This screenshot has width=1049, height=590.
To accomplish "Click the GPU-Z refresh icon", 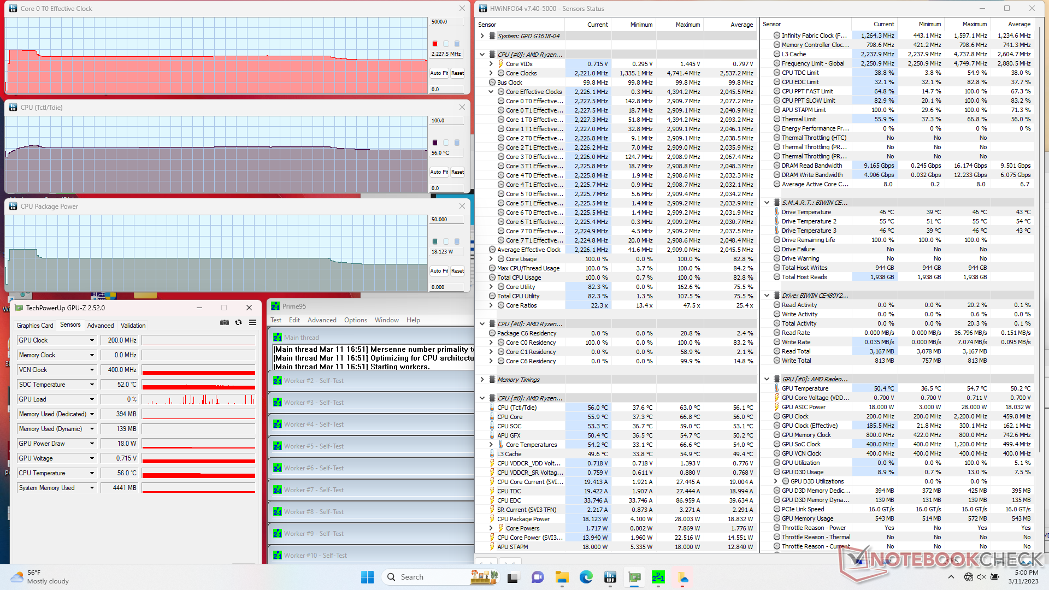I will pos(239,323).
